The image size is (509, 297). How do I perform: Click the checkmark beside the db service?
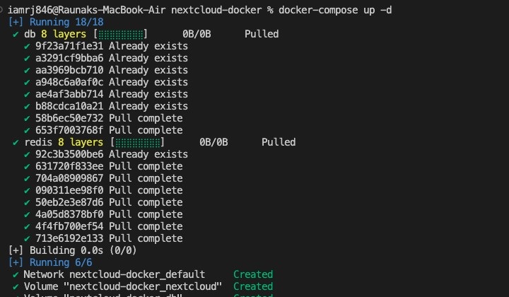16,34
